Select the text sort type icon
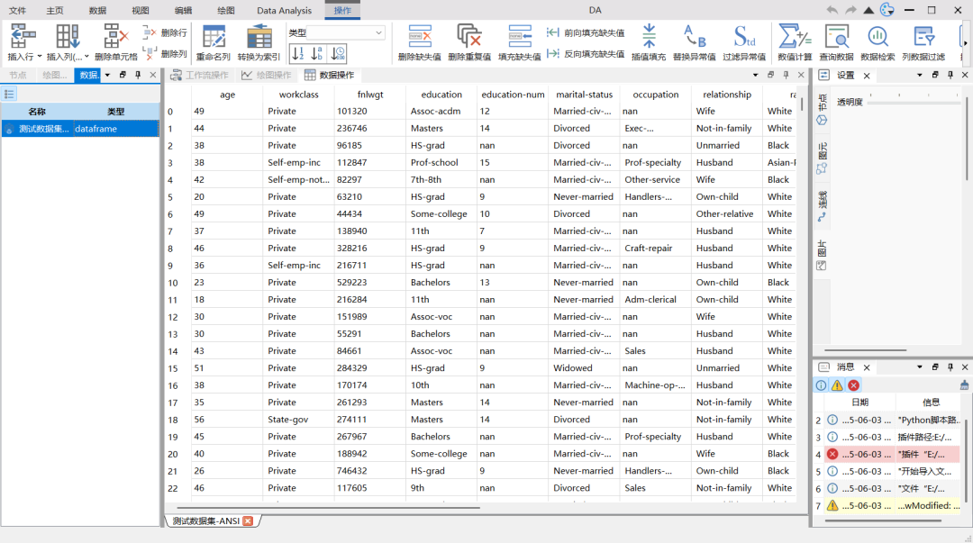This screenshot has height=543, width=973. click(x=317, y=54)
